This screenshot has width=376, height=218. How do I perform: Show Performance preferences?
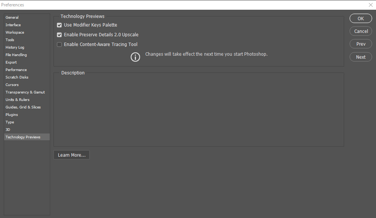[x=16, y=70]
